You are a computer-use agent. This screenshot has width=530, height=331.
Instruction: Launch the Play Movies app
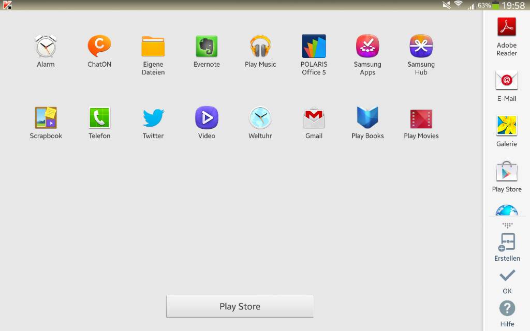click(x=421, y=119)
